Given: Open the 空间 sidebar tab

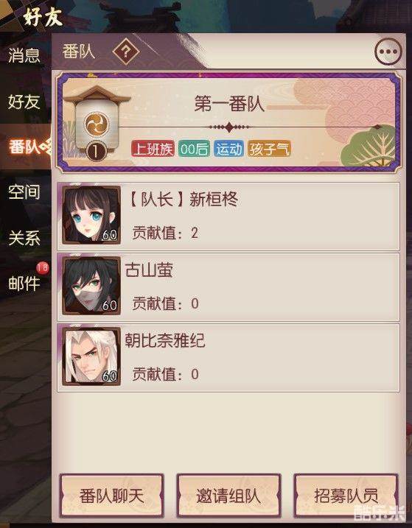Looking at the screenshot, I should click(x=24, y=192).
